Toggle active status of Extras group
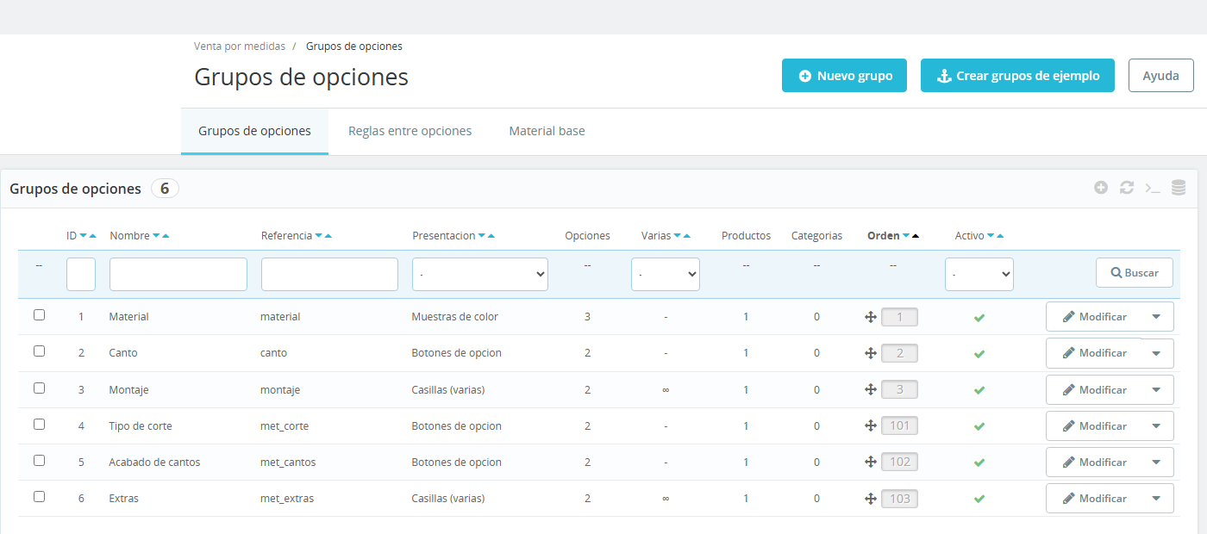 [x=979, y=499]
